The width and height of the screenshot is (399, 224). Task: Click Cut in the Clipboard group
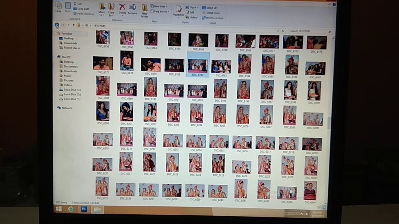[78, 4]
